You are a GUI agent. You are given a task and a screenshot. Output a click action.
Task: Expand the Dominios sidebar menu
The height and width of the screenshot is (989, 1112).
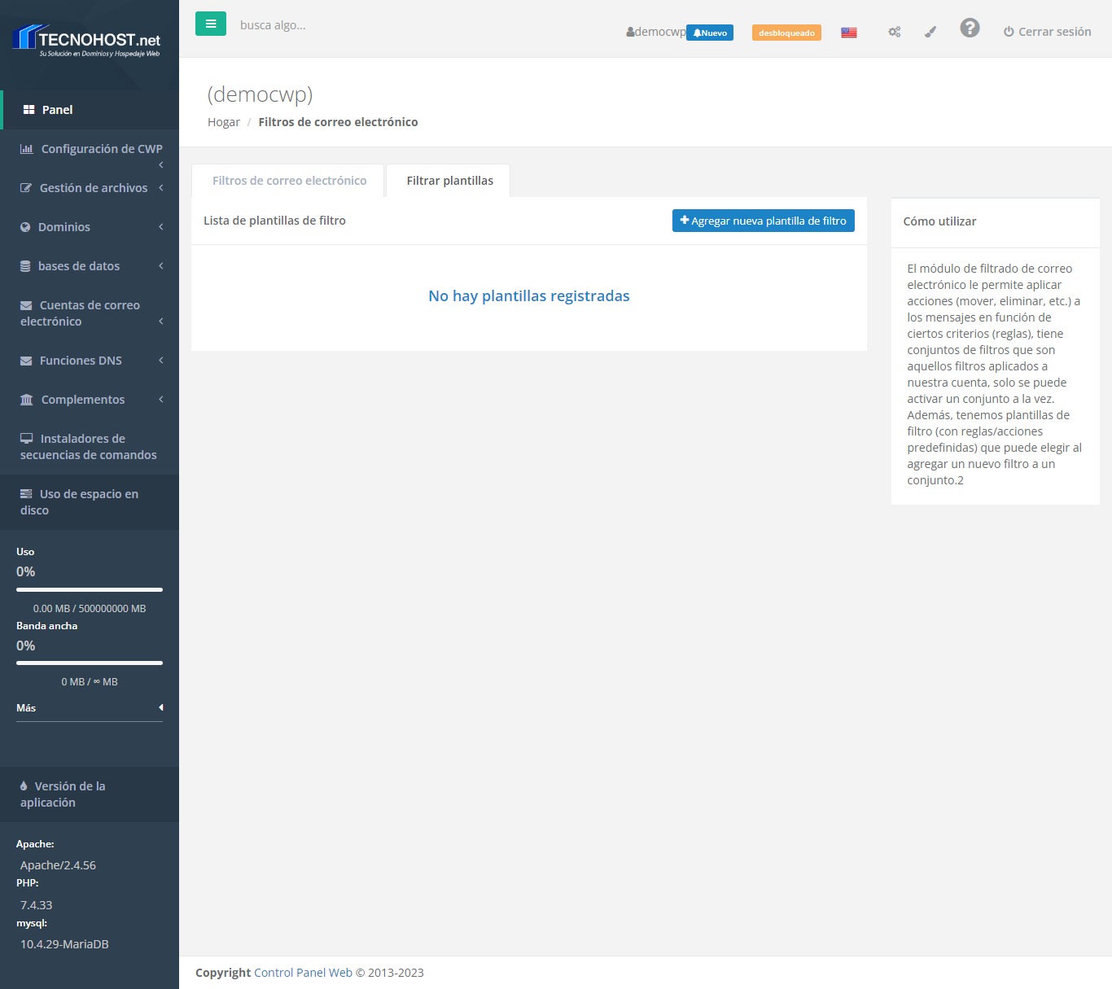64,227
